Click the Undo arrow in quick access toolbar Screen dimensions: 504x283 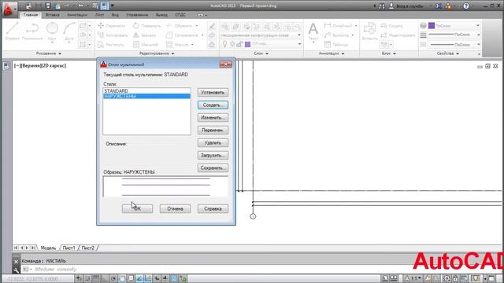coord(80,6)
